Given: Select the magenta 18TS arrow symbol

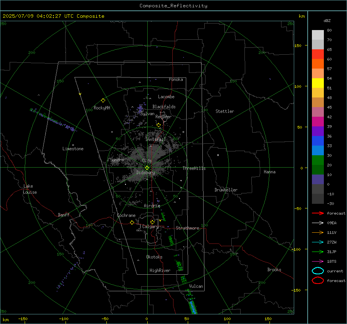Looking at the screenshot, I should 318,262.
